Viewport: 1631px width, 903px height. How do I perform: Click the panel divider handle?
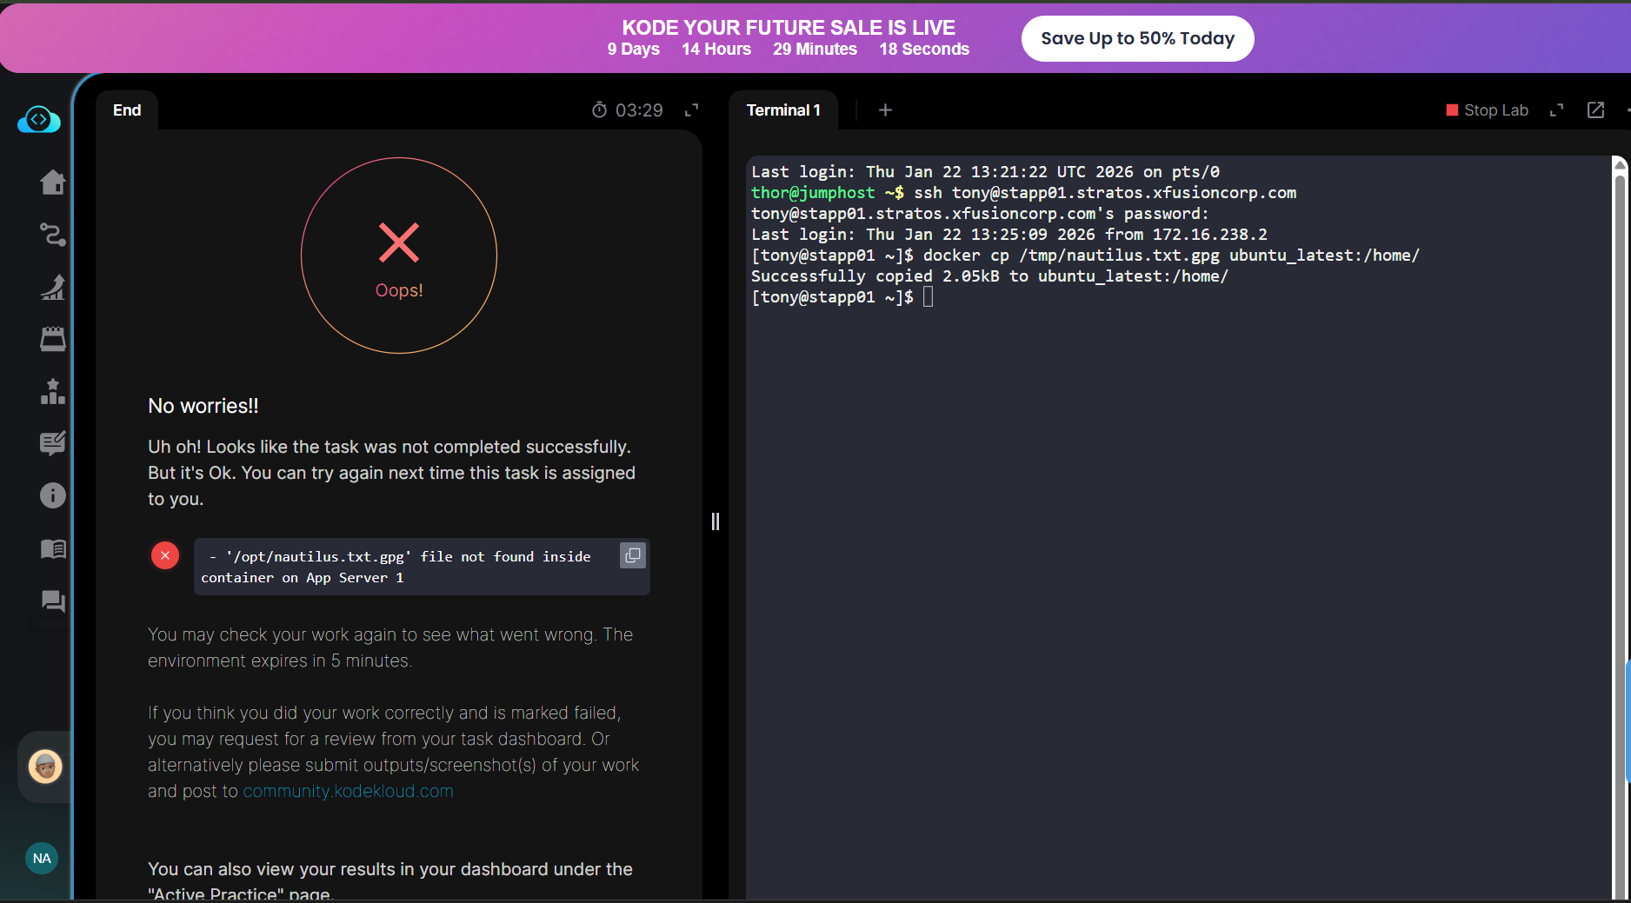pos(716,521)
